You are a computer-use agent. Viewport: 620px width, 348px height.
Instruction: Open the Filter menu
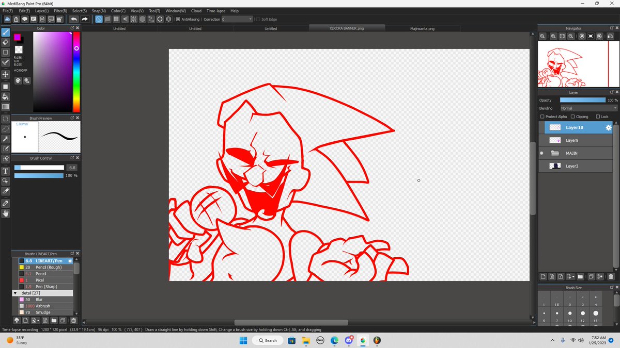(60, 11)
